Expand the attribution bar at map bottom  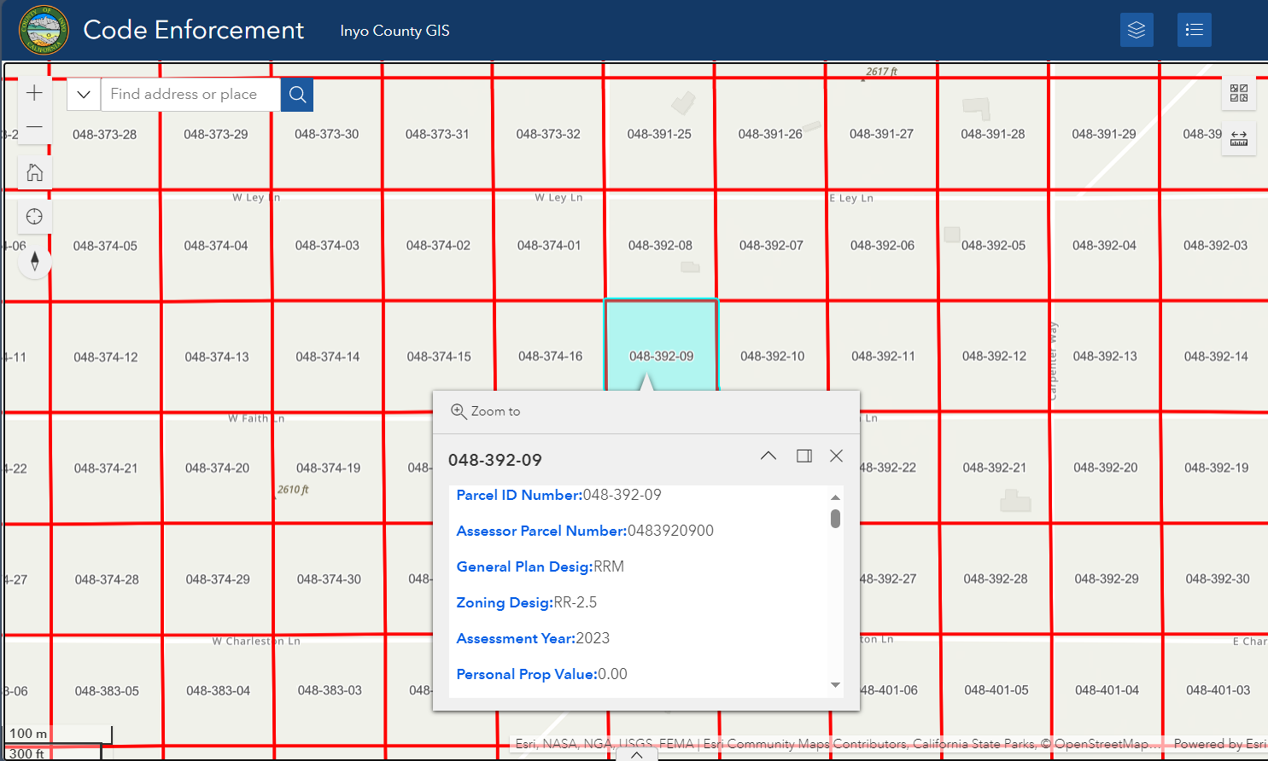pos(636,754)
